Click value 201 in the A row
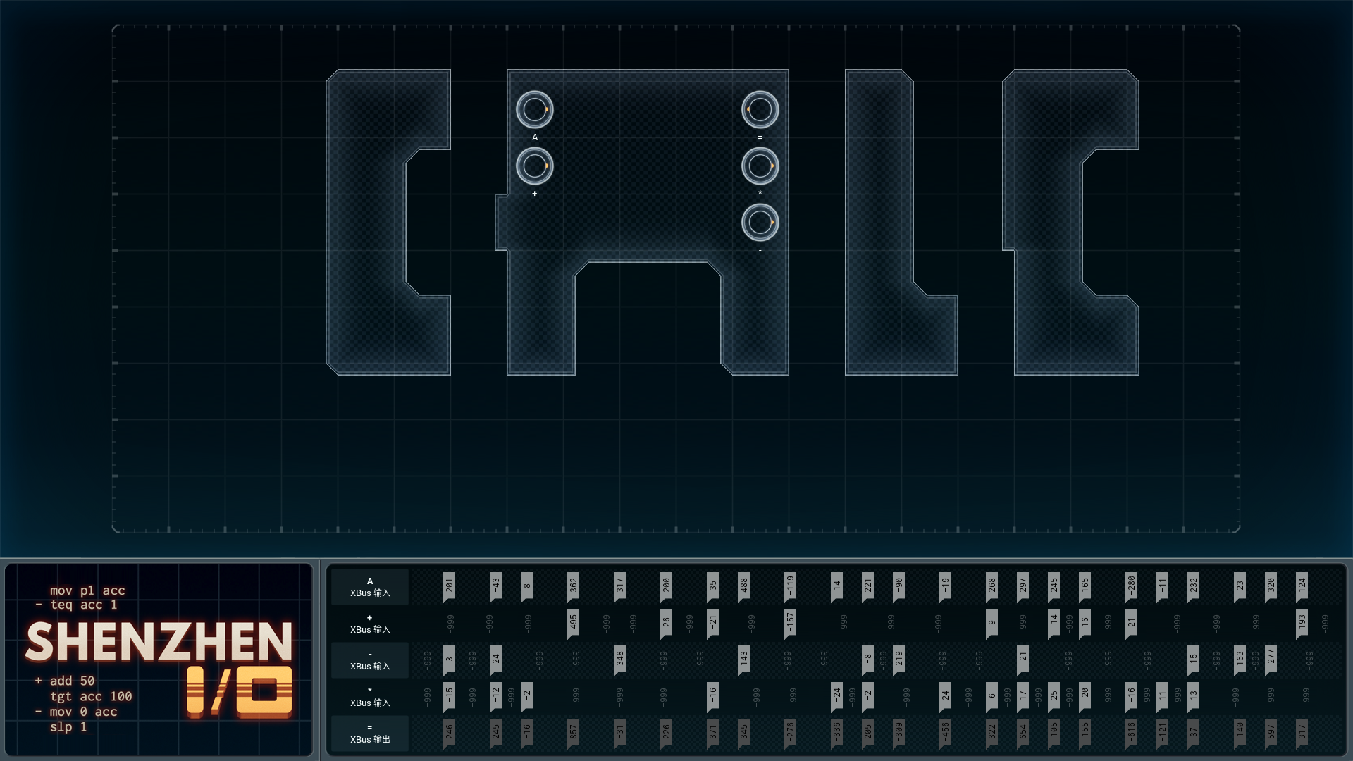Image resolution: width=1353 pixels, height=761 pixels. tap(450, 586)
